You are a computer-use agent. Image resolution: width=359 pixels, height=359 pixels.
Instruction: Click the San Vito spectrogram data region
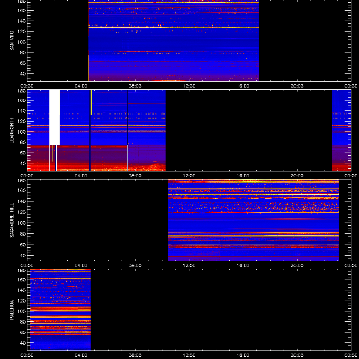(x=174, y=40)
